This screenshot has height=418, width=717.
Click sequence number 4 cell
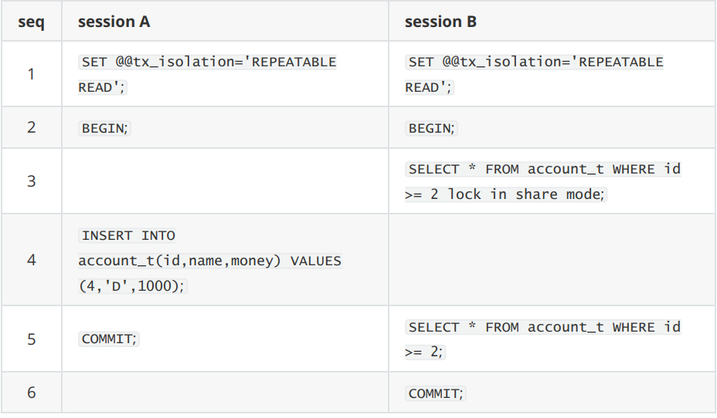point(31,260)
